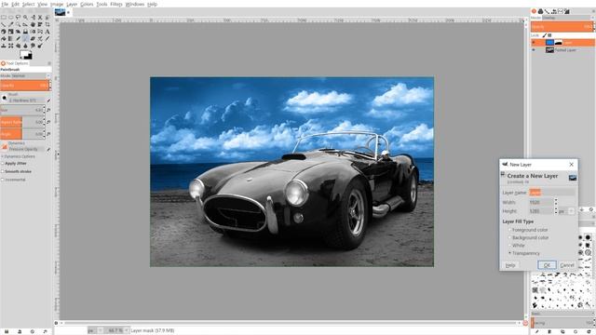This screenshot has height=335, width=596.
Task: Close the New Layer dialog
Action: point(571,165)
